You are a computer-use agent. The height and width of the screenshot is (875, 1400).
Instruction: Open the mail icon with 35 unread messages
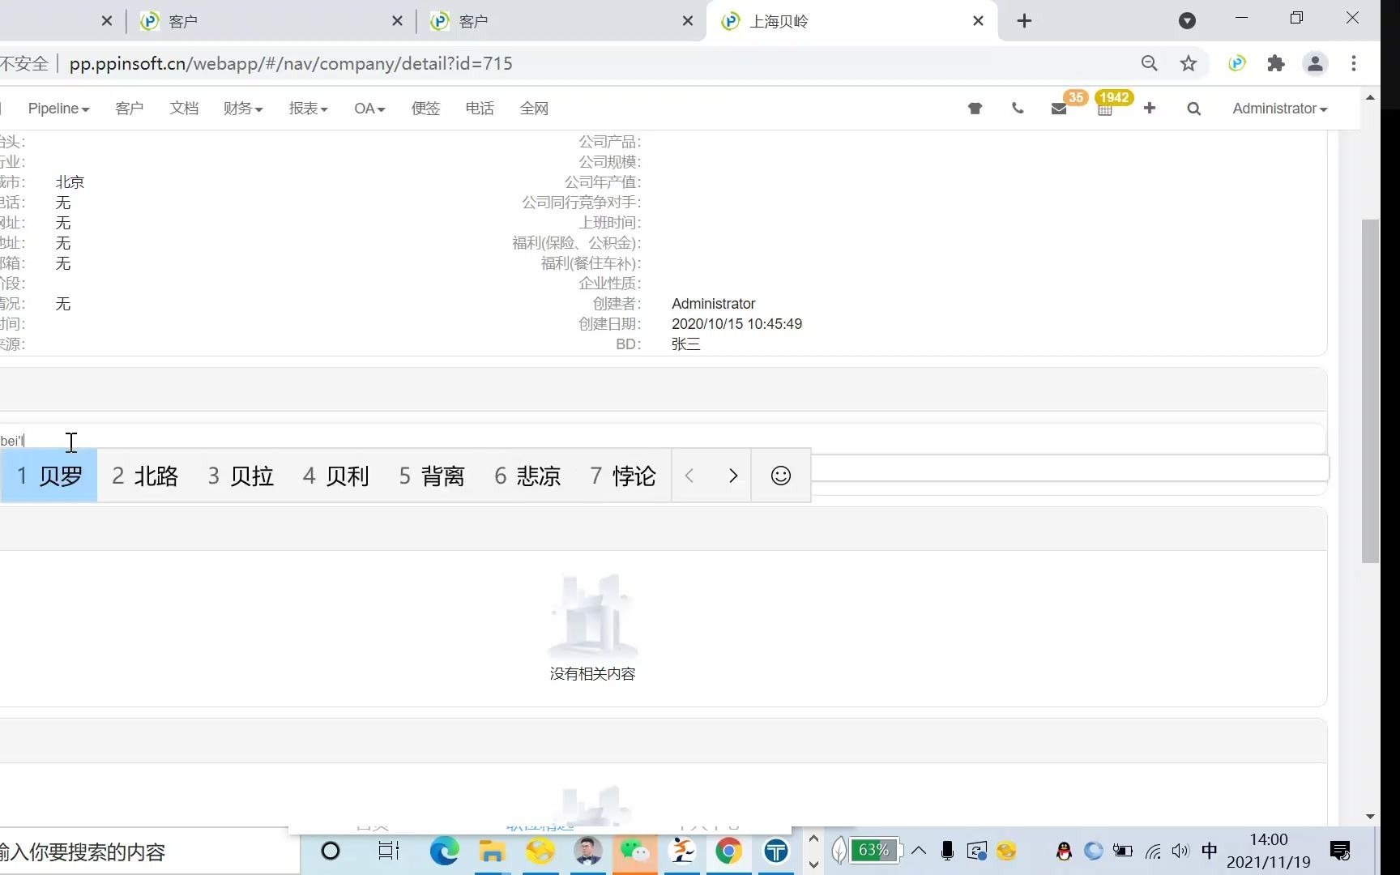coord(1060,108)
